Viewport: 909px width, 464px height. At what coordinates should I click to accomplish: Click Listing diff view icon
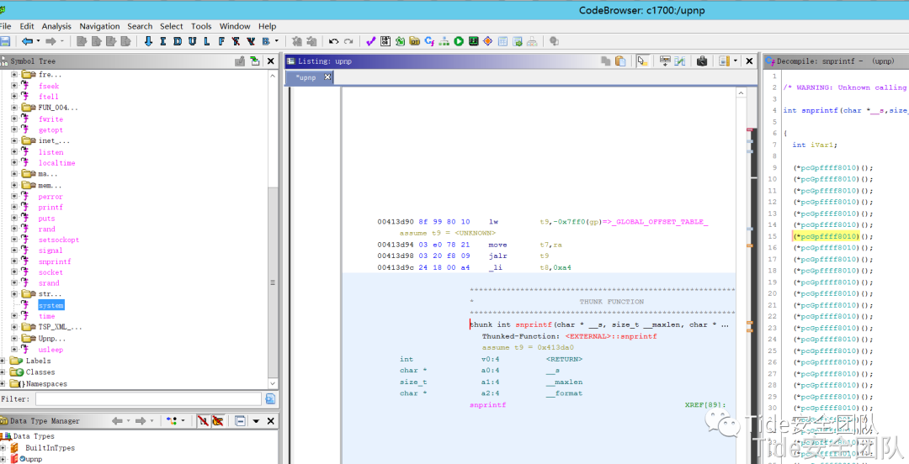pyautogui.click(x=680, y=61)
